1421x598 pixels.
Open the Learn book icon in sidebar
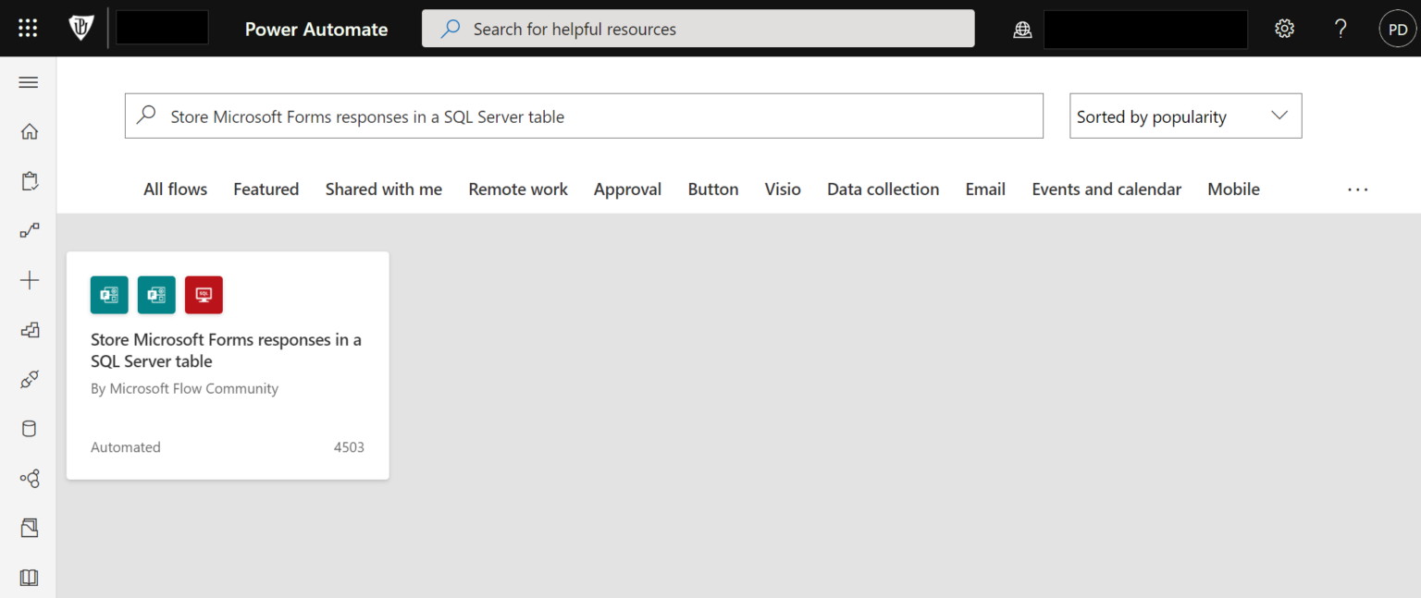coord(29,577)
